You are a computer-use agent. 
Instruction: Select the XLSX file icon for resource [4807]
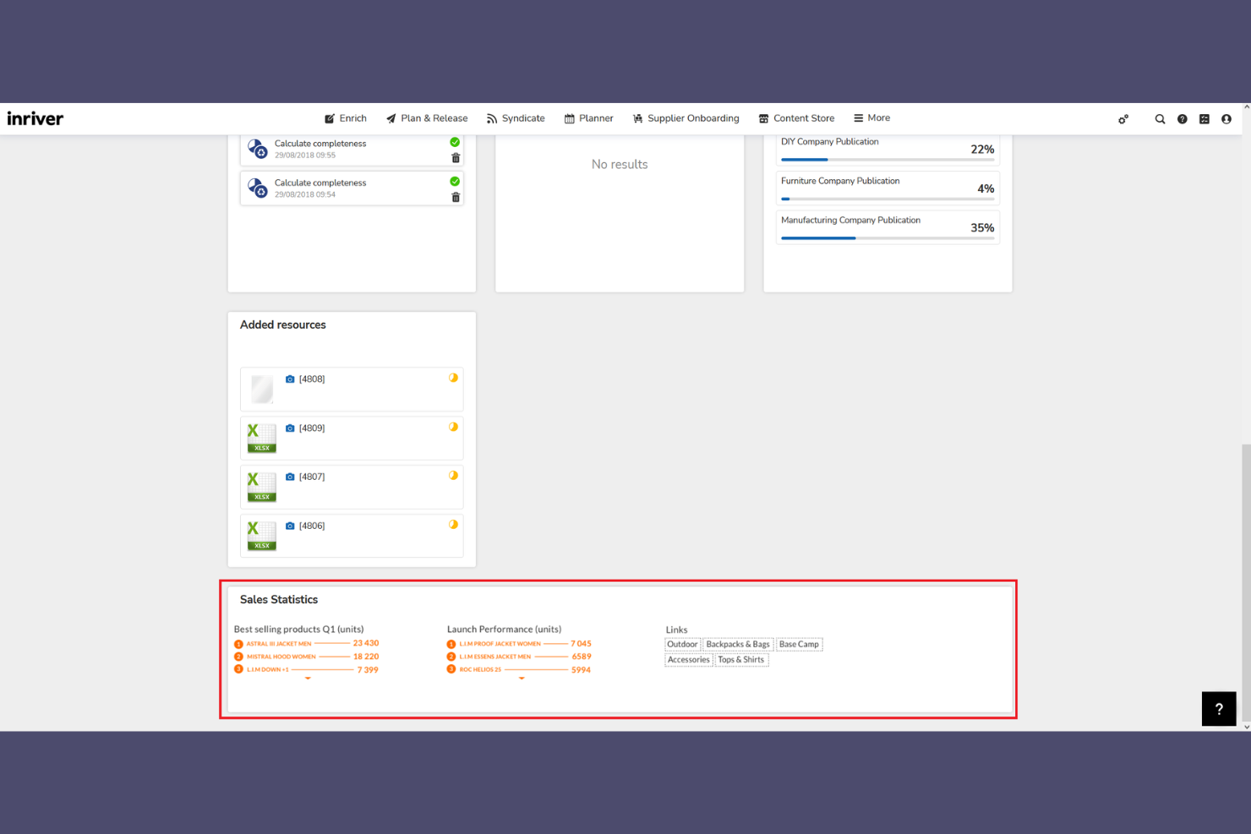pos(262,487)
